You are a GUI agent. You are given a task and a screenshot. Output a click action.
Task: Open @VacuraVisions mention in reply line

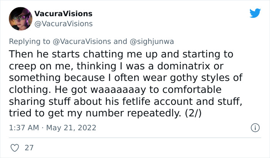pos(85,41)
